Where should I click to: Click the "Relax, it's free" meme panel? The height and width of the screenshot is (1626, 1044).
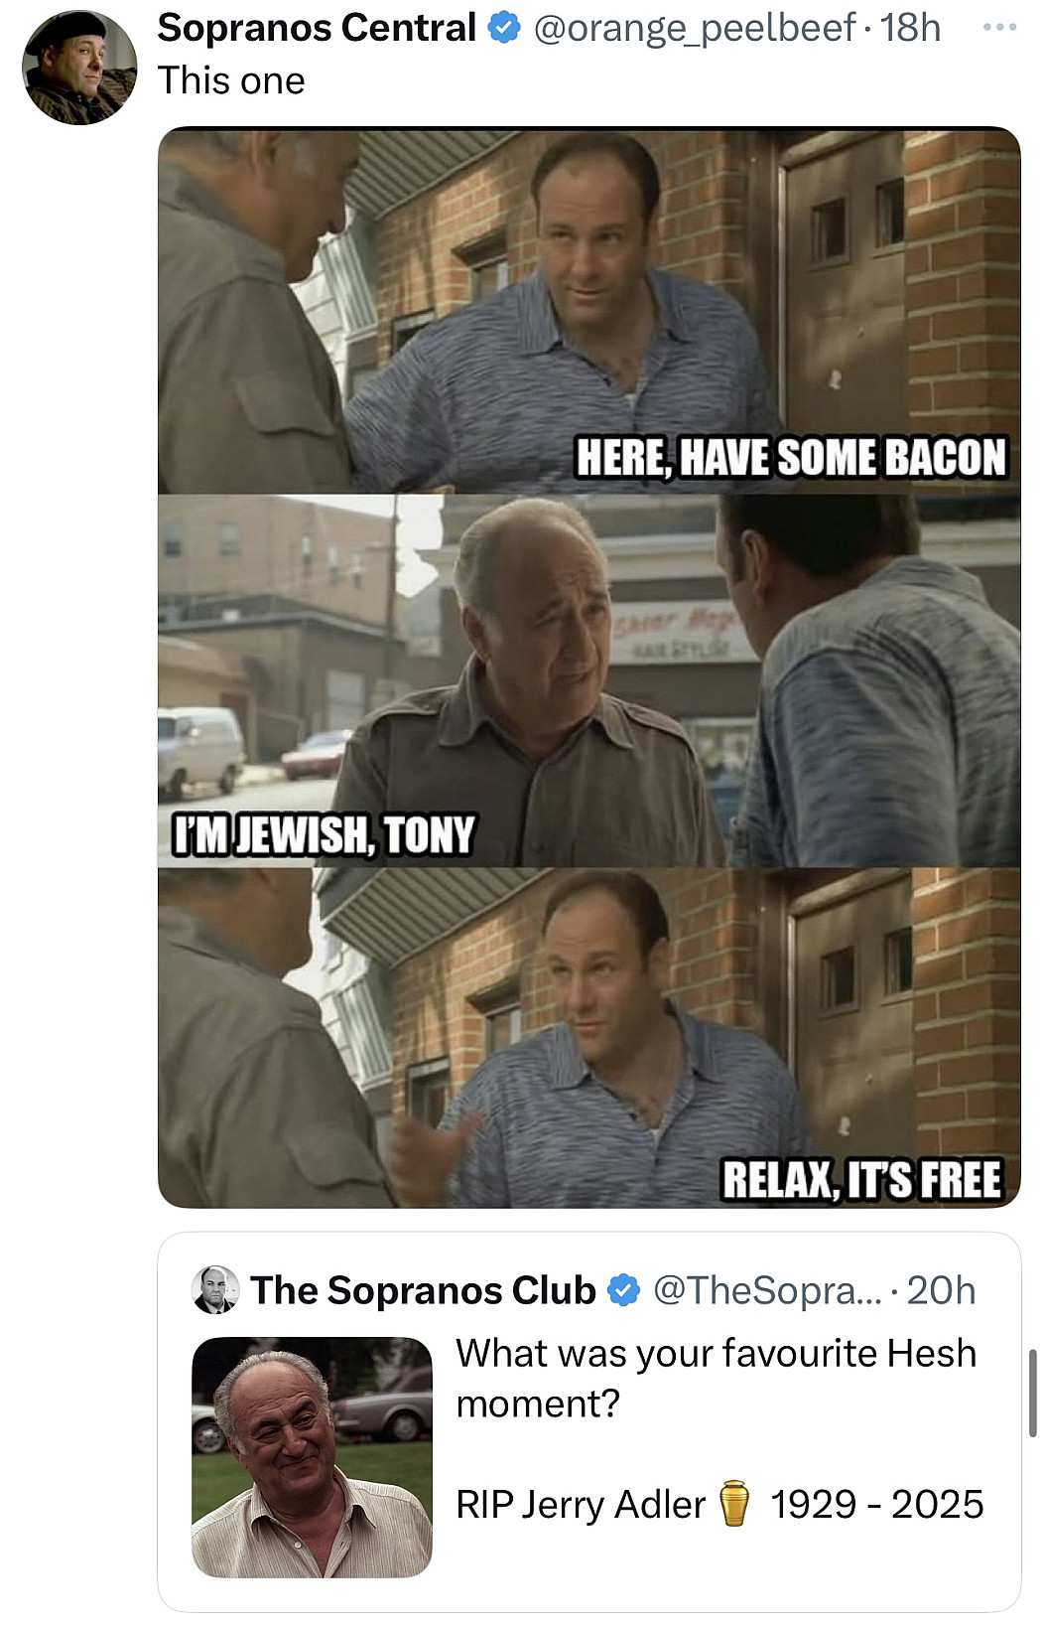click(x=588, y=1038)
